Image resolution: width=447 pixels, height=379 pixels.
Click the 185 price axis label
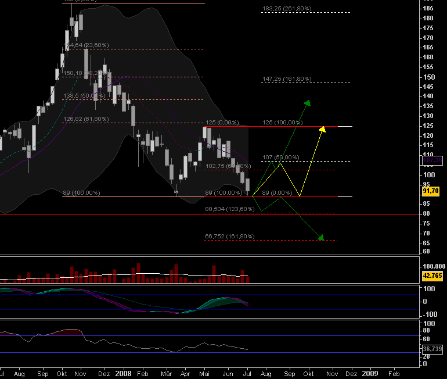[x=428, y=9]
